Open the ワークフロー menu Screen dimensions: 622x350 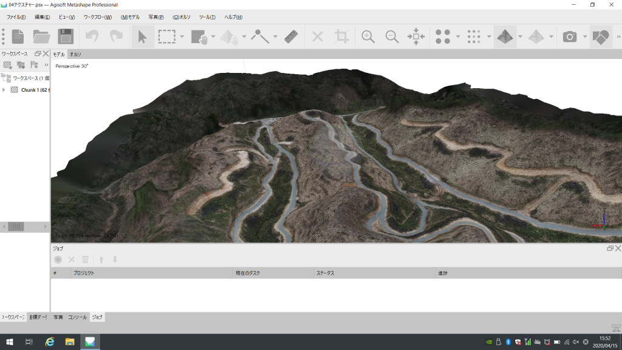(97, 17)
